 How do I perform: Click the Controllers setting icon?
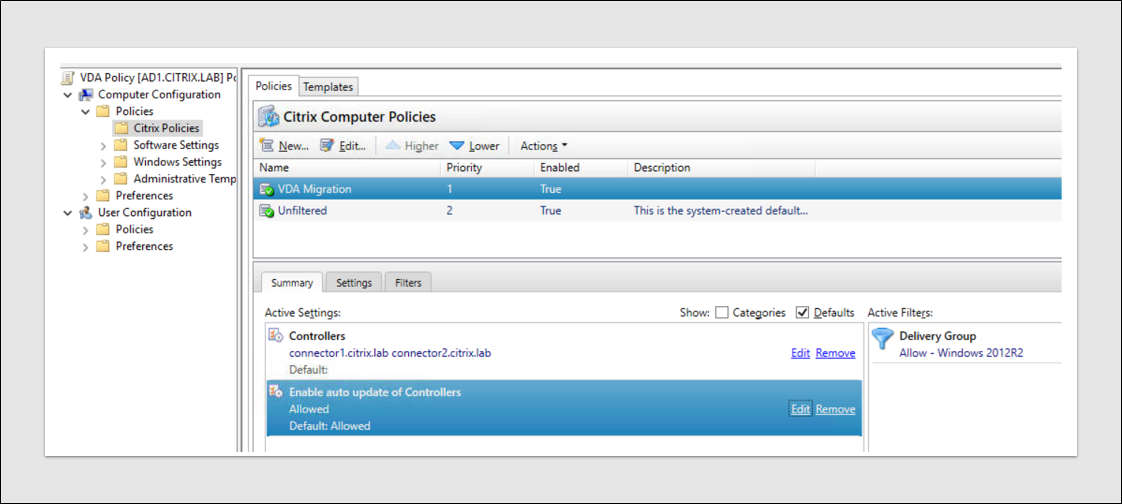(x=275, y=335)
